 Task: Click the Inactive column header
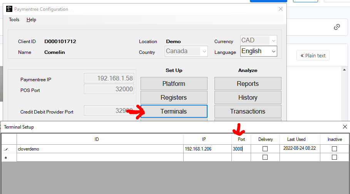point(335,139)
